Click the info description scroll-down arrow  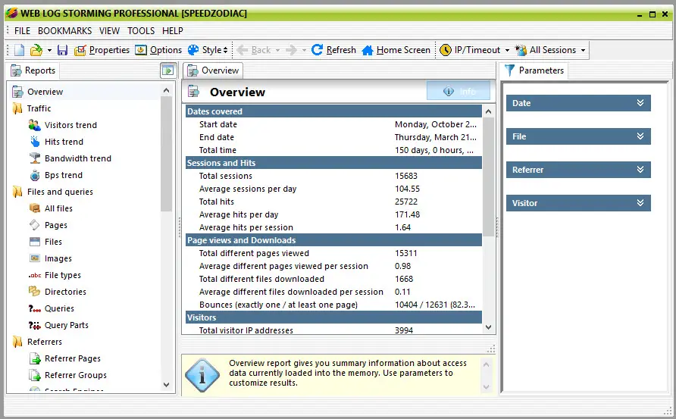pyautogui.click(x=486, y=386)
